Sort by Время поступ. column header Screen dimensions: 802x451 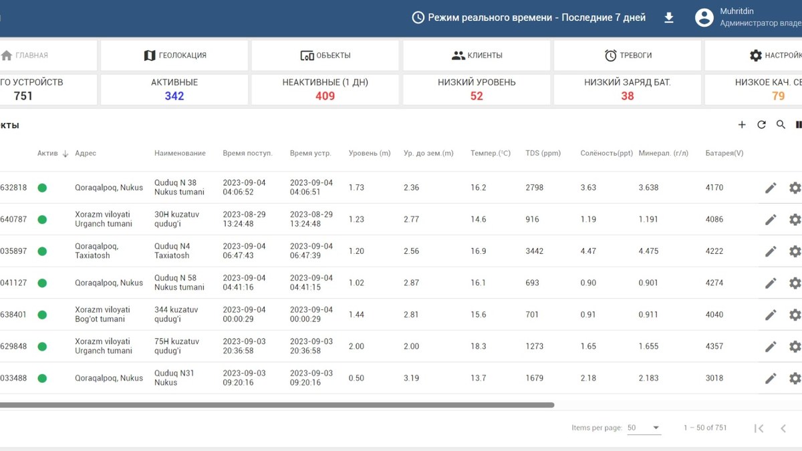click(x=247, y=154)
